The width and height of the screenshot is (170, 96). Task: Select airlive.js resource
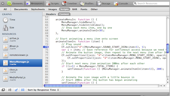pyautogui.click(x=21, y=39)
